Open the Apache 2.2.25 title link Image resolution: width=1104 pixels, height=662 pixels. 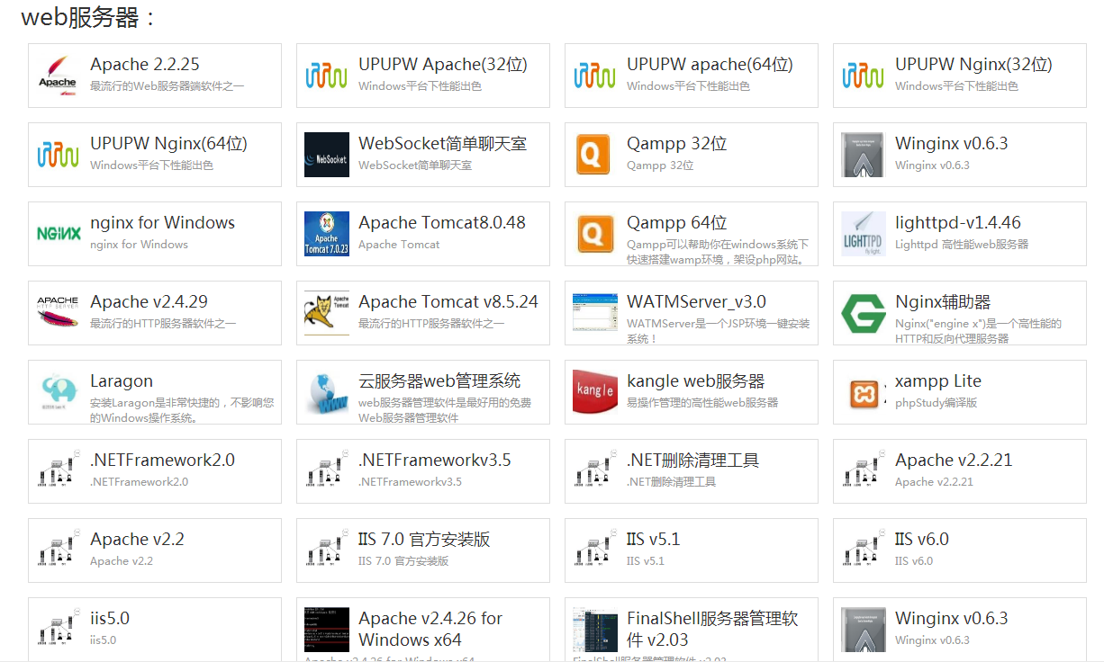145,65
